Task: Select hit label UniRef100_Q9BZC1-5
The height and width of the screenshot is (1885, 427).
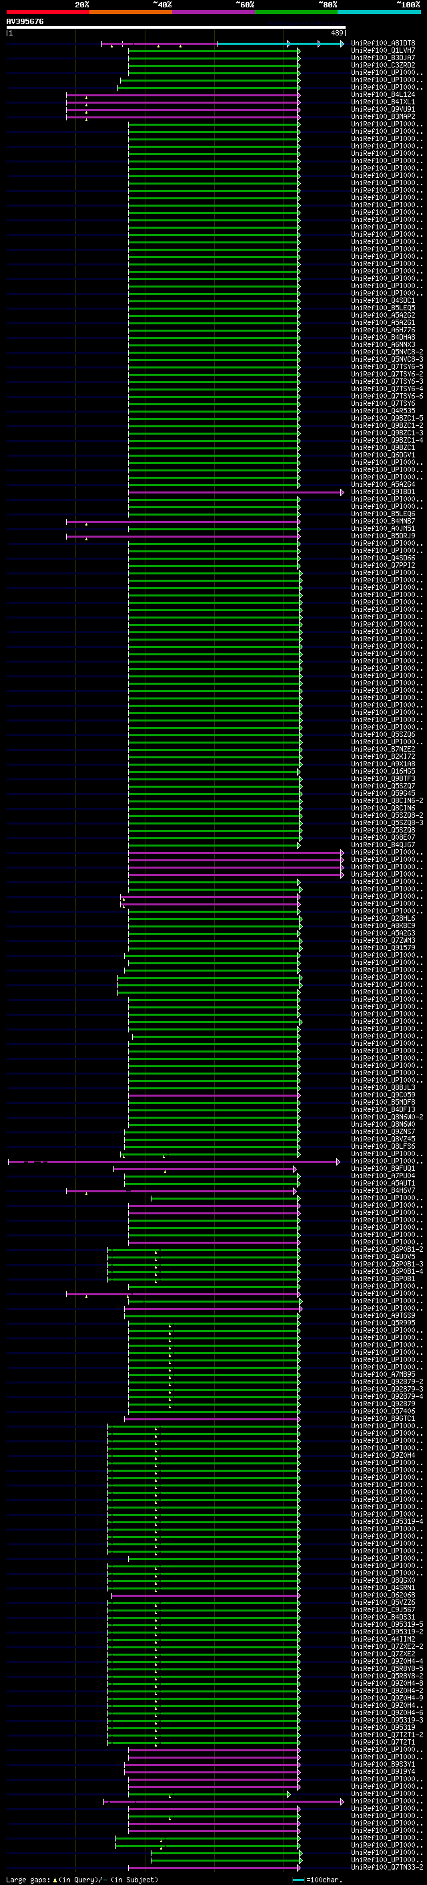Action: (387, 418)
